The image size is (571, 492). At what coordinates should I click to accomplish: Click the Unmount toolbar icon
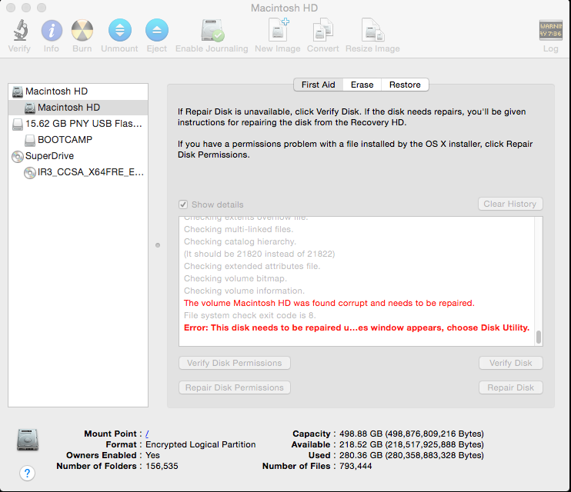pos(119,30)
